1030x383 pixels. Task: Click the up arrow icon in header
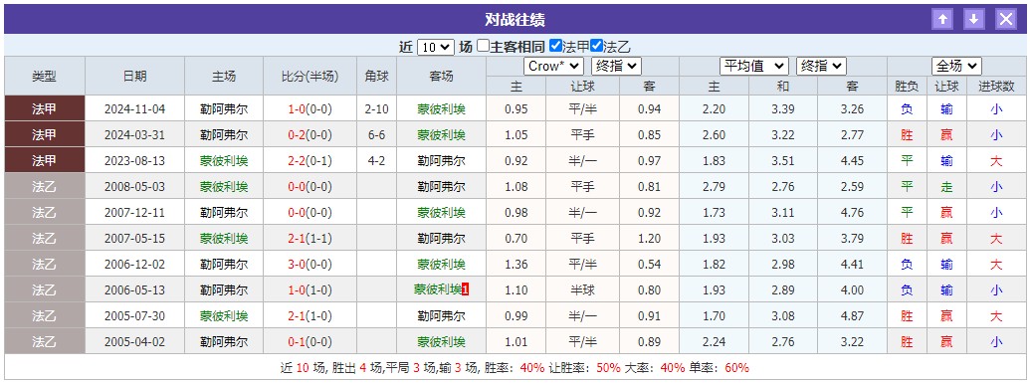[942, 19]
